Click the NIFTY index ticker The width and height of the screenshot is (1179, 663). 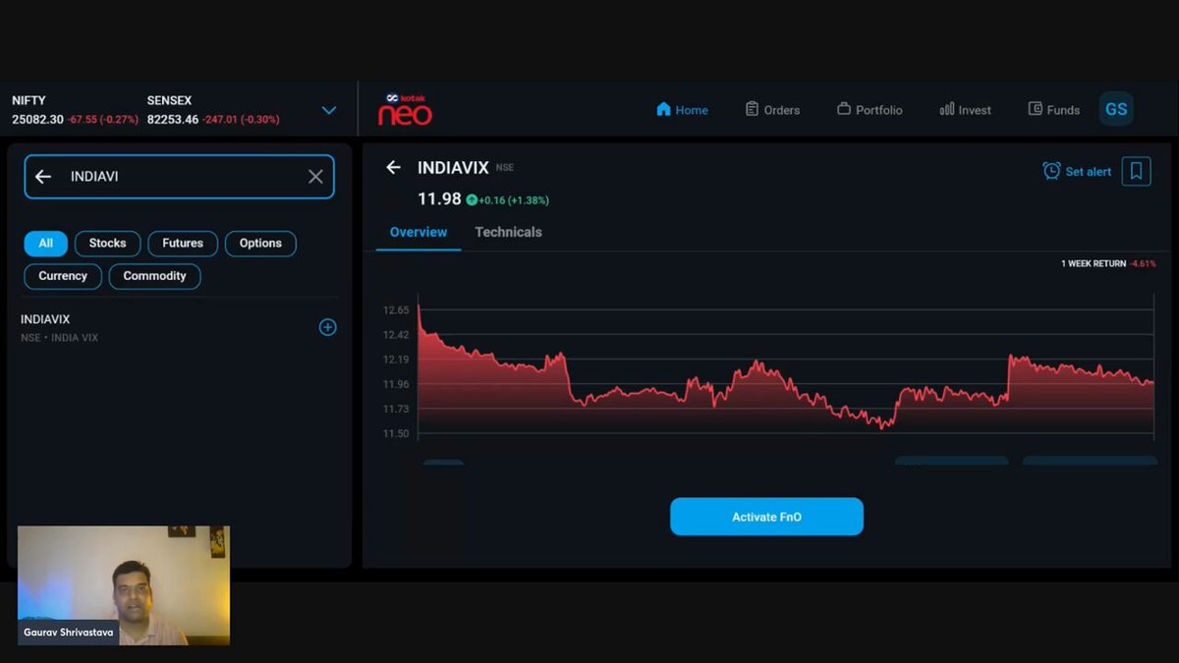pyautogui.click(x=75, y=110)
